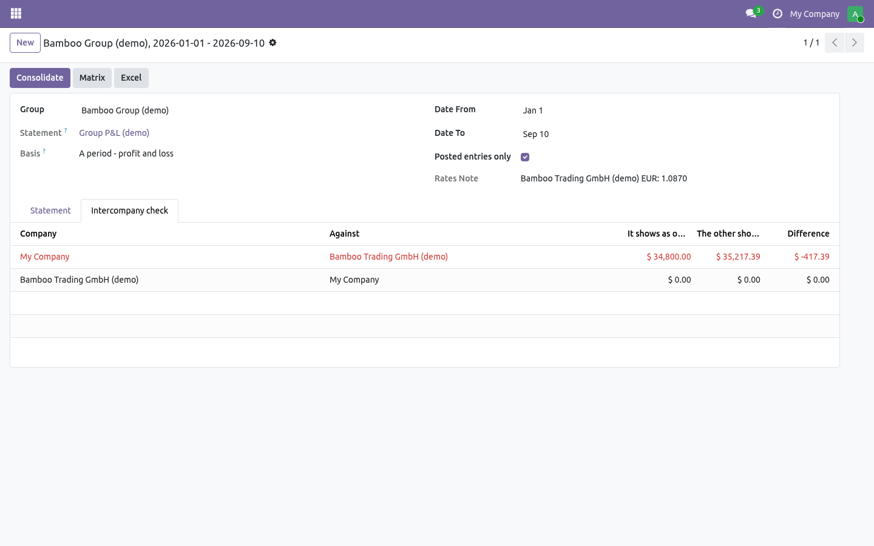
Task: Switch to the Statement tab
Action: [50, 211]
